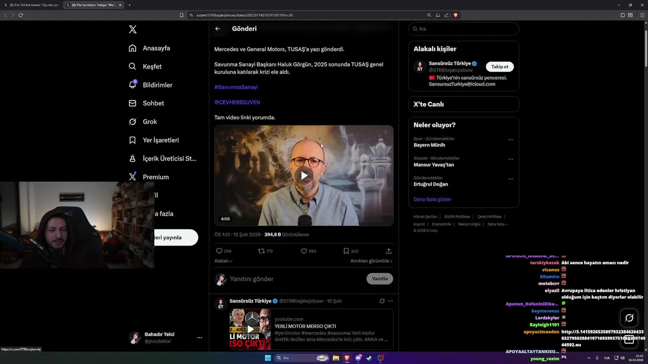This screenshot has width=648, height=364.
Task: Click the share icon under post
Action: tap(389, 251)
